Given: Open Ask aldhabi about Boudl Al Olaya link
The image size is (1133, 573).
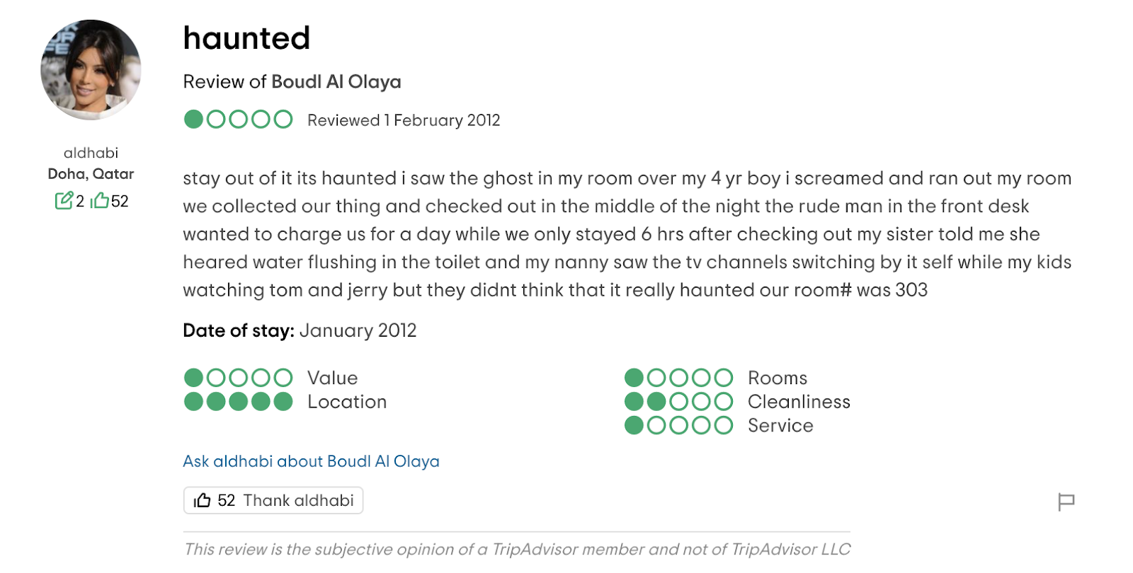Looking at the screenshot, I should (311, 461).
